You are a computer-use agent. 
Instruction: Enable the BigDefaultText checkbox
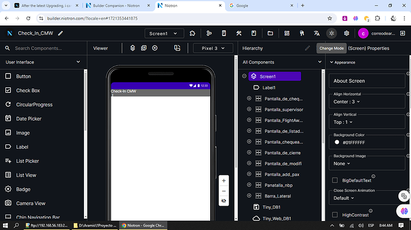tap(335, 180)
